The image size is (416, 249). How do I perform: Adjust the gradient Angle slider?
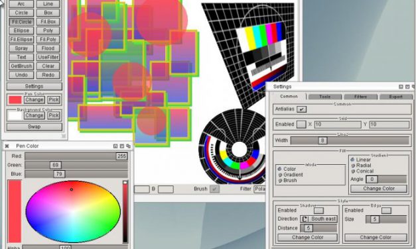[386, 179]
